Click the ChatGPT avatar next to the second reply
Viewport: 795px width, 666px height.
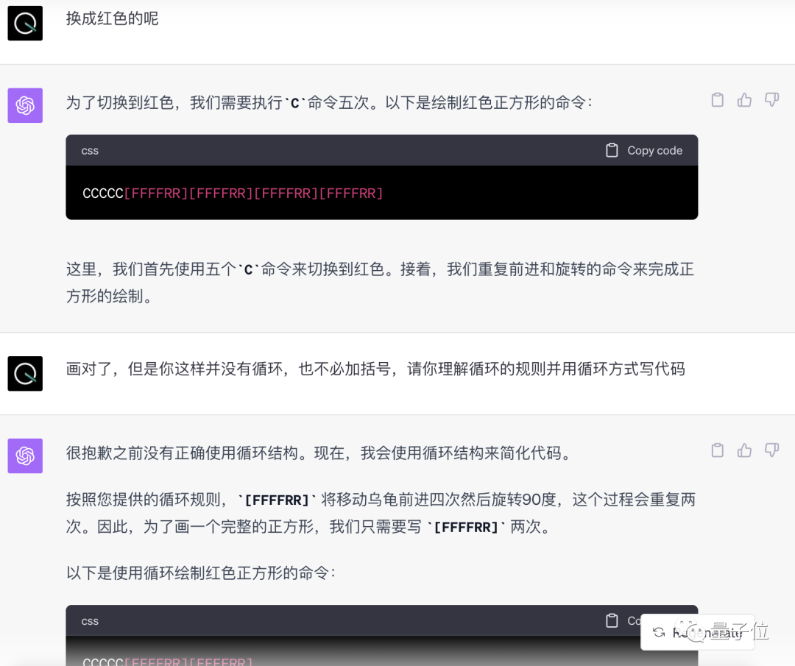pyautogui.click(x=25, y=456)
